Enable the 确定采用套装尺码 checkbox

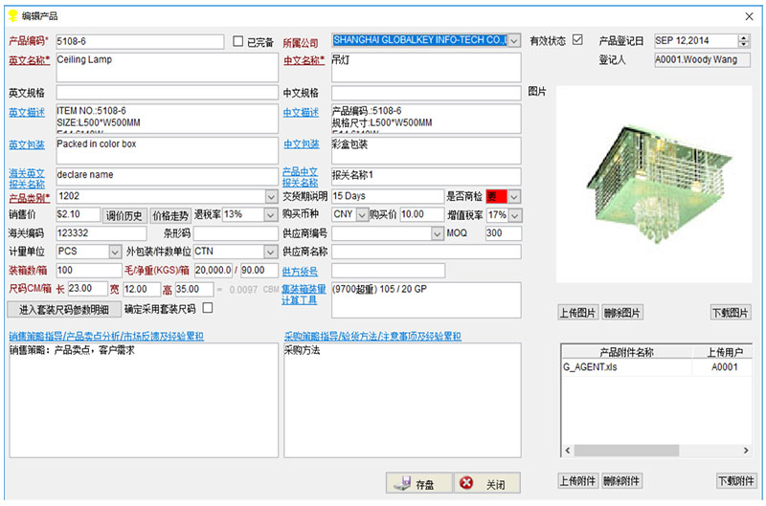[208, 309]
